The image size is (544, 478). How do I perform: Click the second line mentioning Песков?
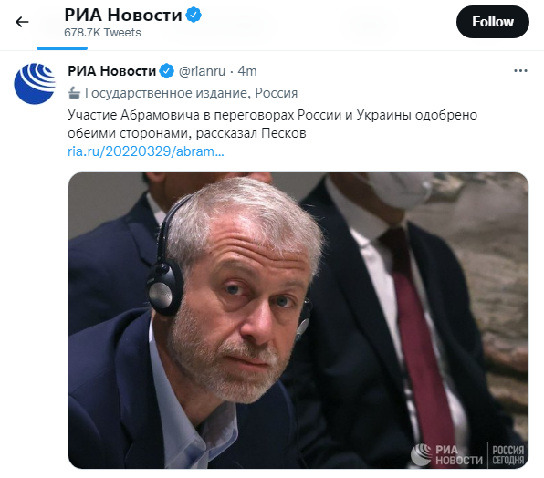187,133
